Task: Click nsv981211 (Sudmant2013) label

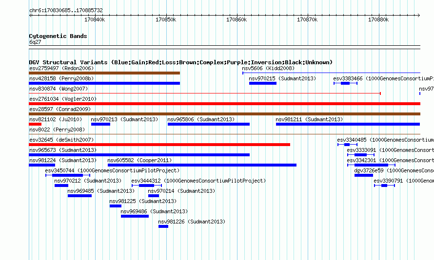Action: pos(309,119)
